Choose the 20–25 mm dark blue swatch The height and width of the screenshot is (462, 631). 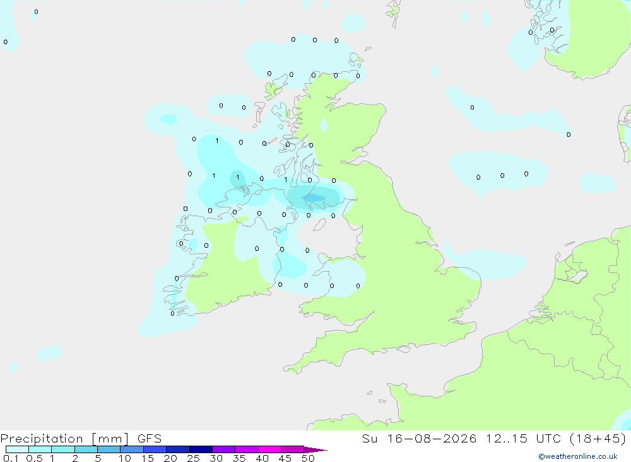[178, 449]
